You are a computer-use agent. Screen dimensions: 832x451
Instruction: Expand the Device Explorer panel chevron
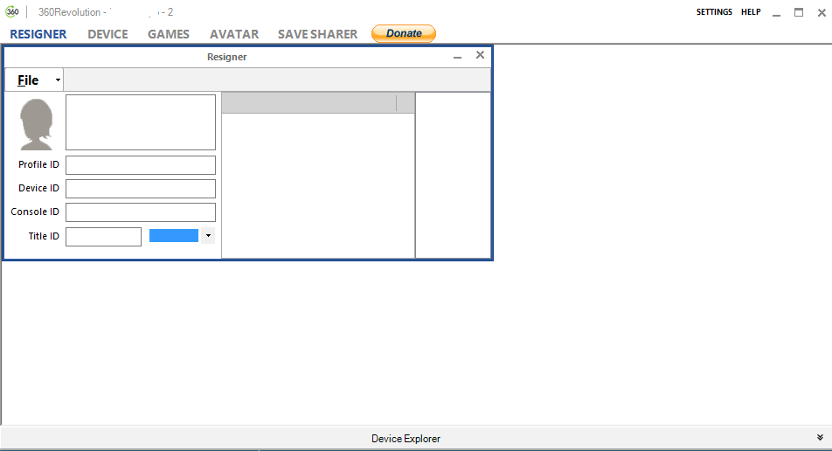tap(820, 438)
